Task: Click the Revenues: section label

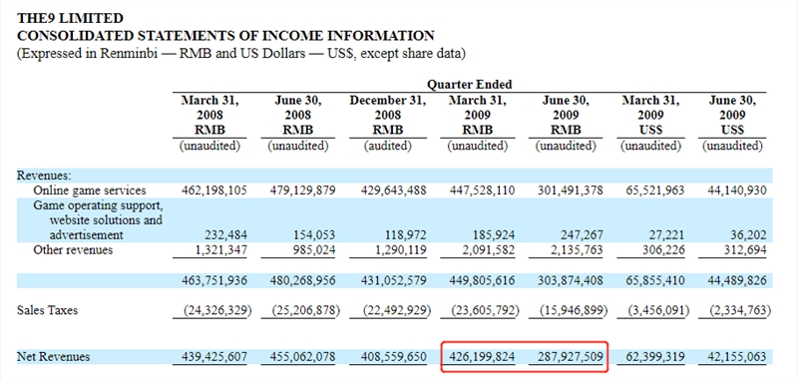Action: 44,176
